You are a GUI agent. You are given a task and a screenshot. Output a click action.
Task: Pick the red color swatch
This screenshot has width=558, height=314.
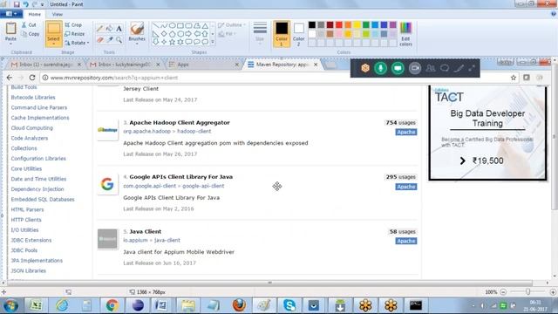click(x=339, y=25)
